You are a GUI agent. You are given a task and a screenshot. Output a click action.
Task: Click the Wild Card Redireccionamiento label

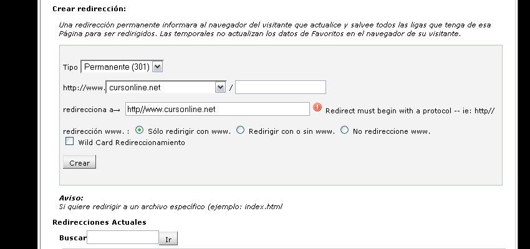click(132, 143)
